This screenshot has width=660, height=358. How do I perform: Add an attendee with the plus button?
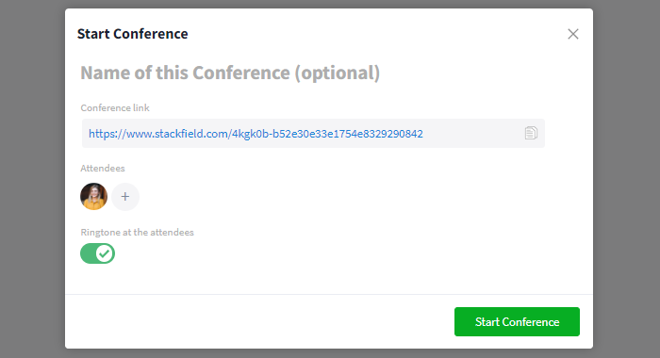tap(125, 197)
